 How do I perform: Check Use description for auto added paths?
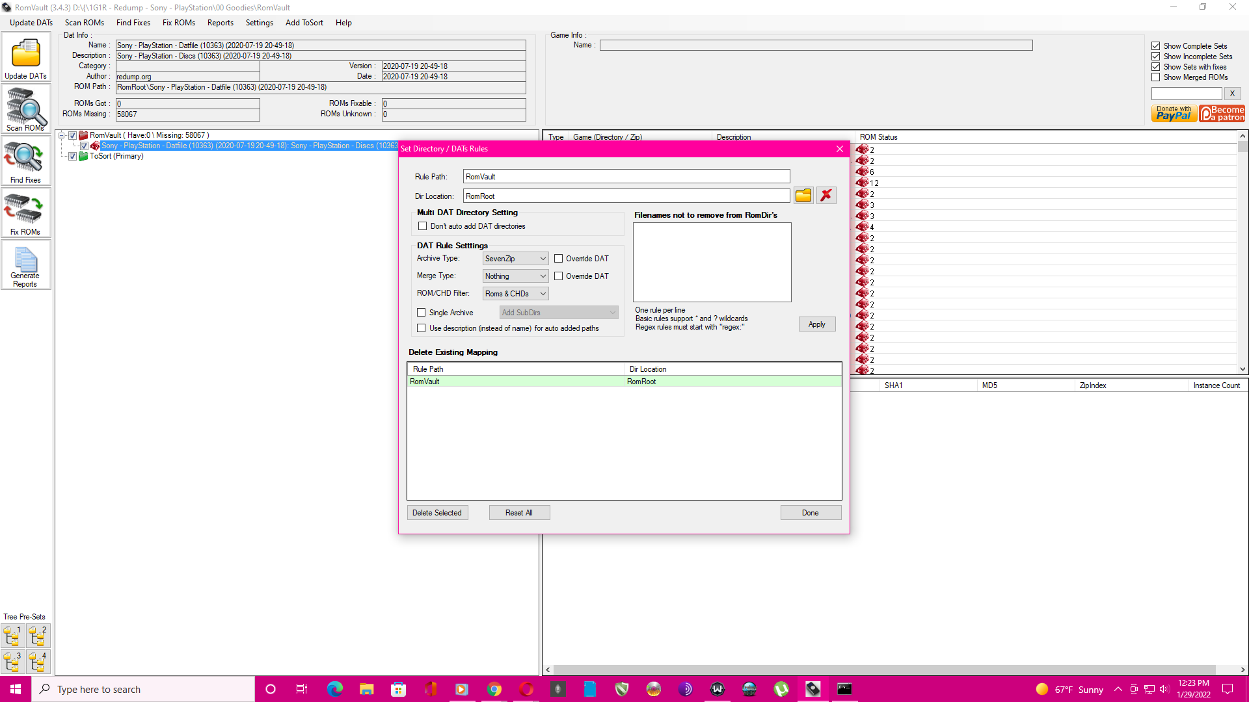(422, 328)
